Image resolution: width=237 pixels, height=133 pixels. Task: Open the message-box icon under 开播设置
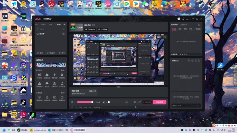coord(54,99)
